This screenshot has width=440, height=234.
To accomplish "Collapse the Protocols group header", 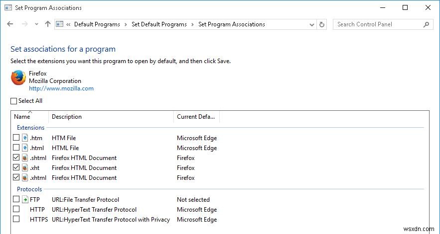I will tap(29, 189).
